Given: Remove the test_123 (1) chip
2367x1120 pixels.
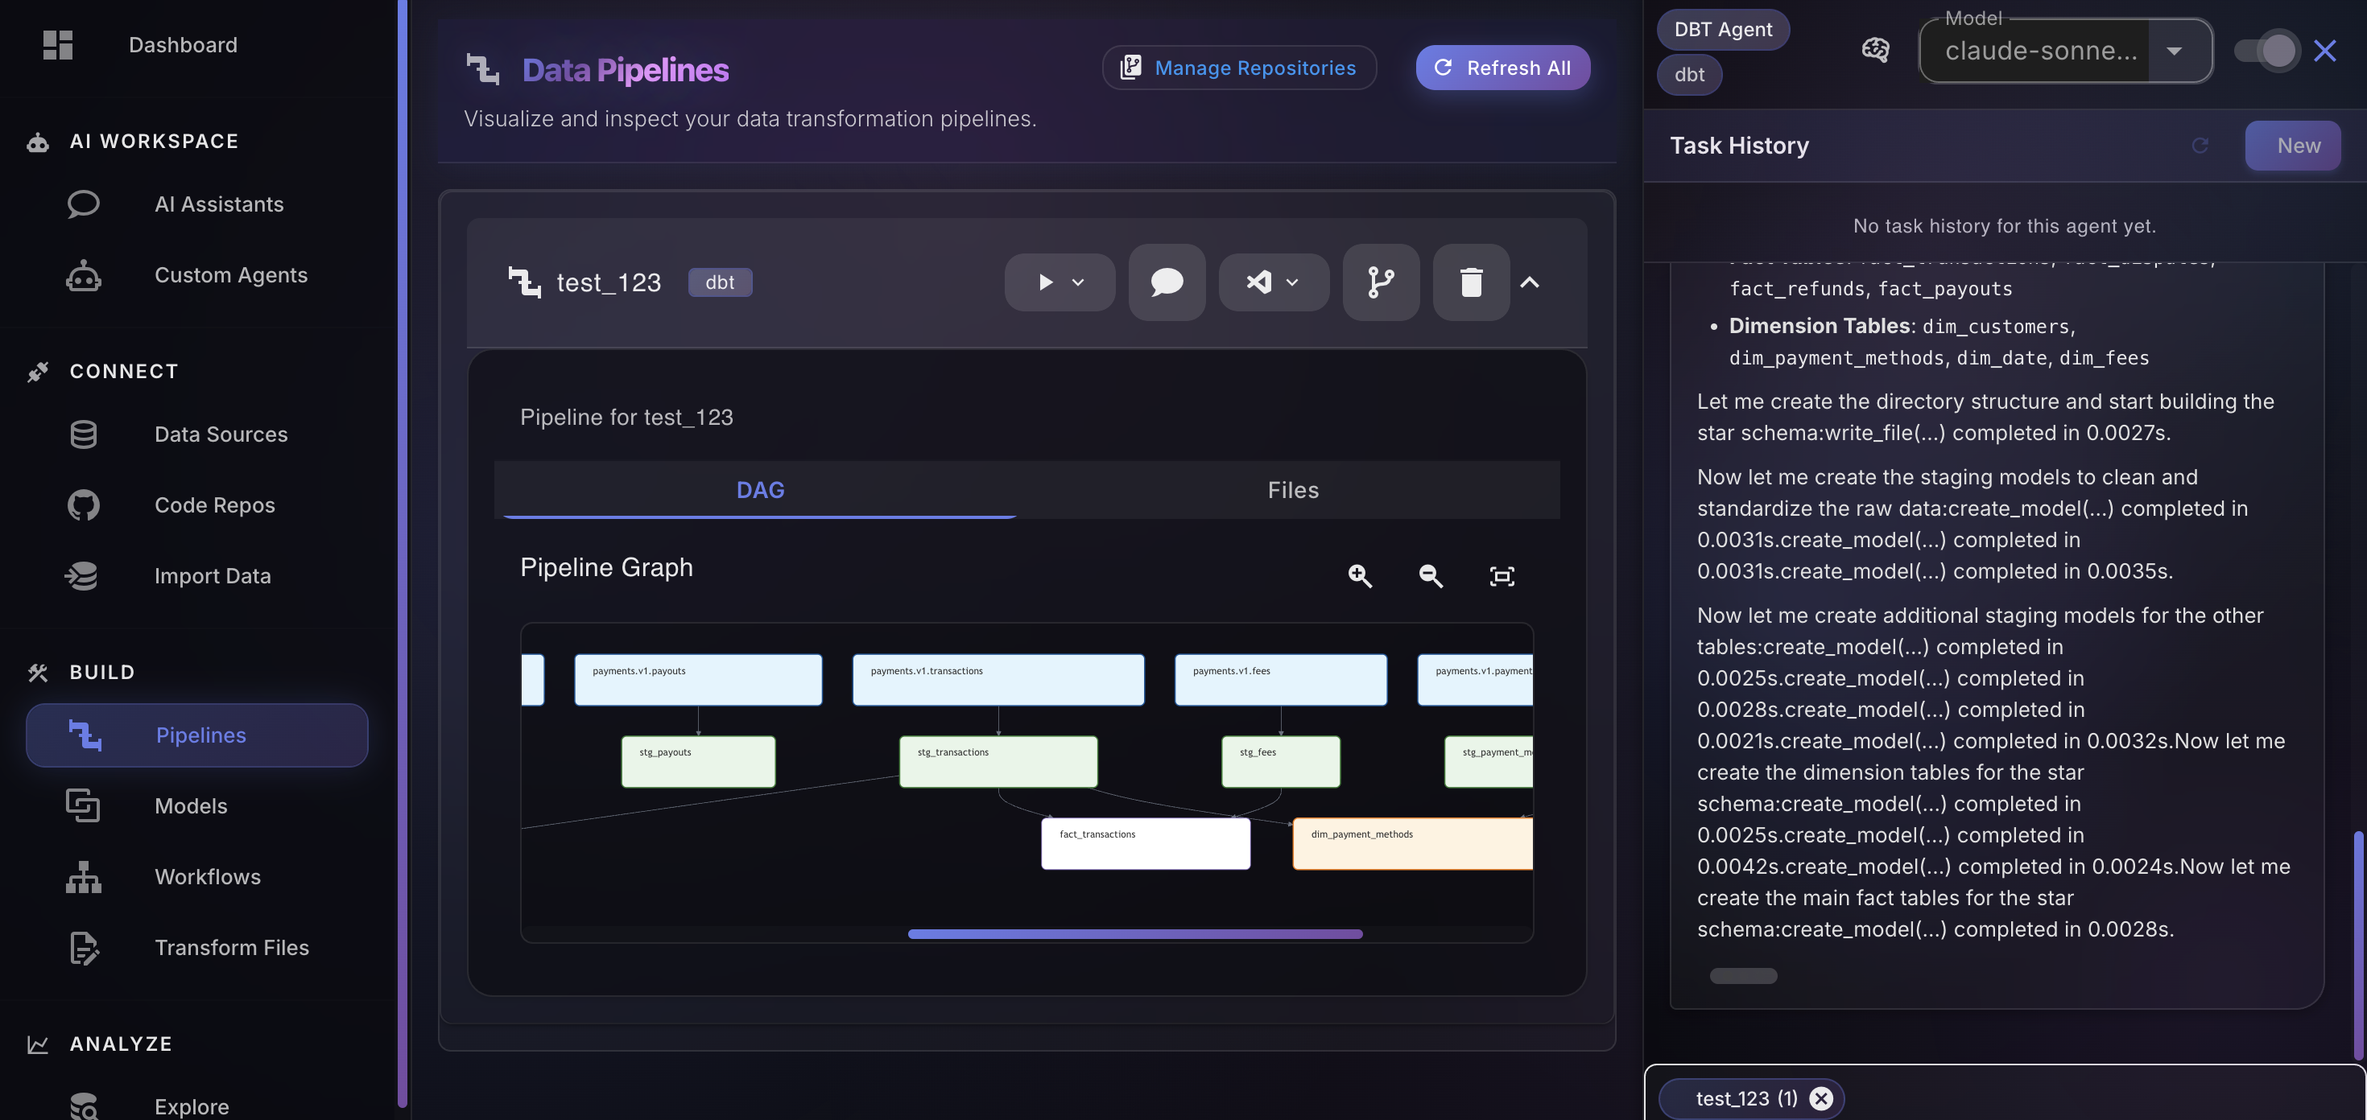Looking at the screenshot, I should pos(1820,1098).
